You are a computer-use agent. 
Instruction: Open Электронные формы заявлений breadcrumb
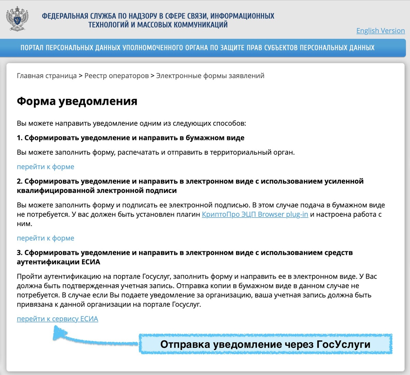tap(210, 76)
